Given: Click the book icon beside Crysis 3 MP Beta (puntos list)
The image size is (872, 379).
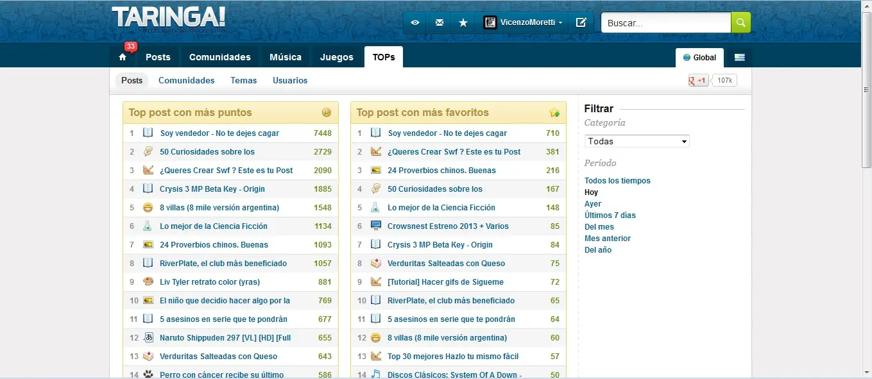Looking at the screenshot, I should coord(148,189).
